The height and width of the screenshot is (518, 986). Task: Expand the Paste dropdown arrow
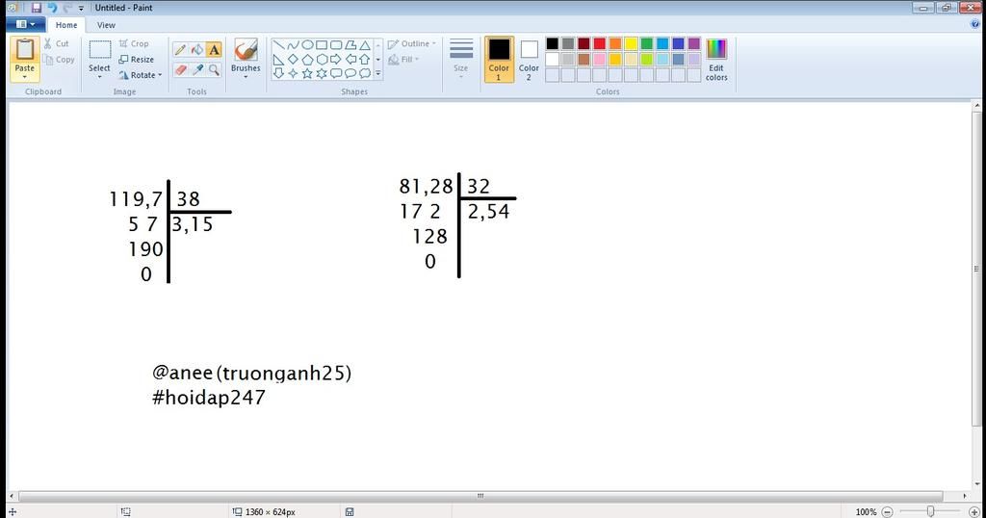coord(24,77)
